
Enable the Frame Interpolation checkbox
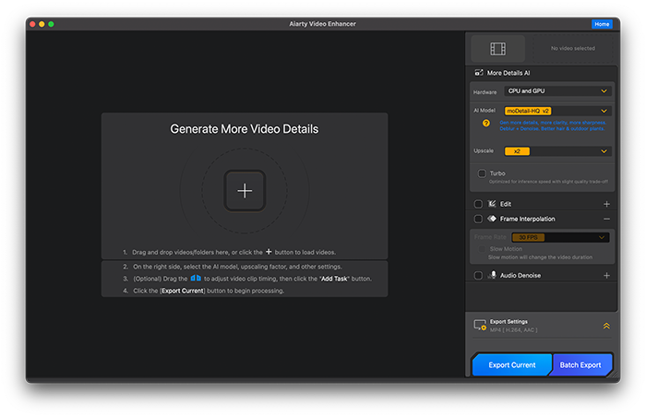478,219
